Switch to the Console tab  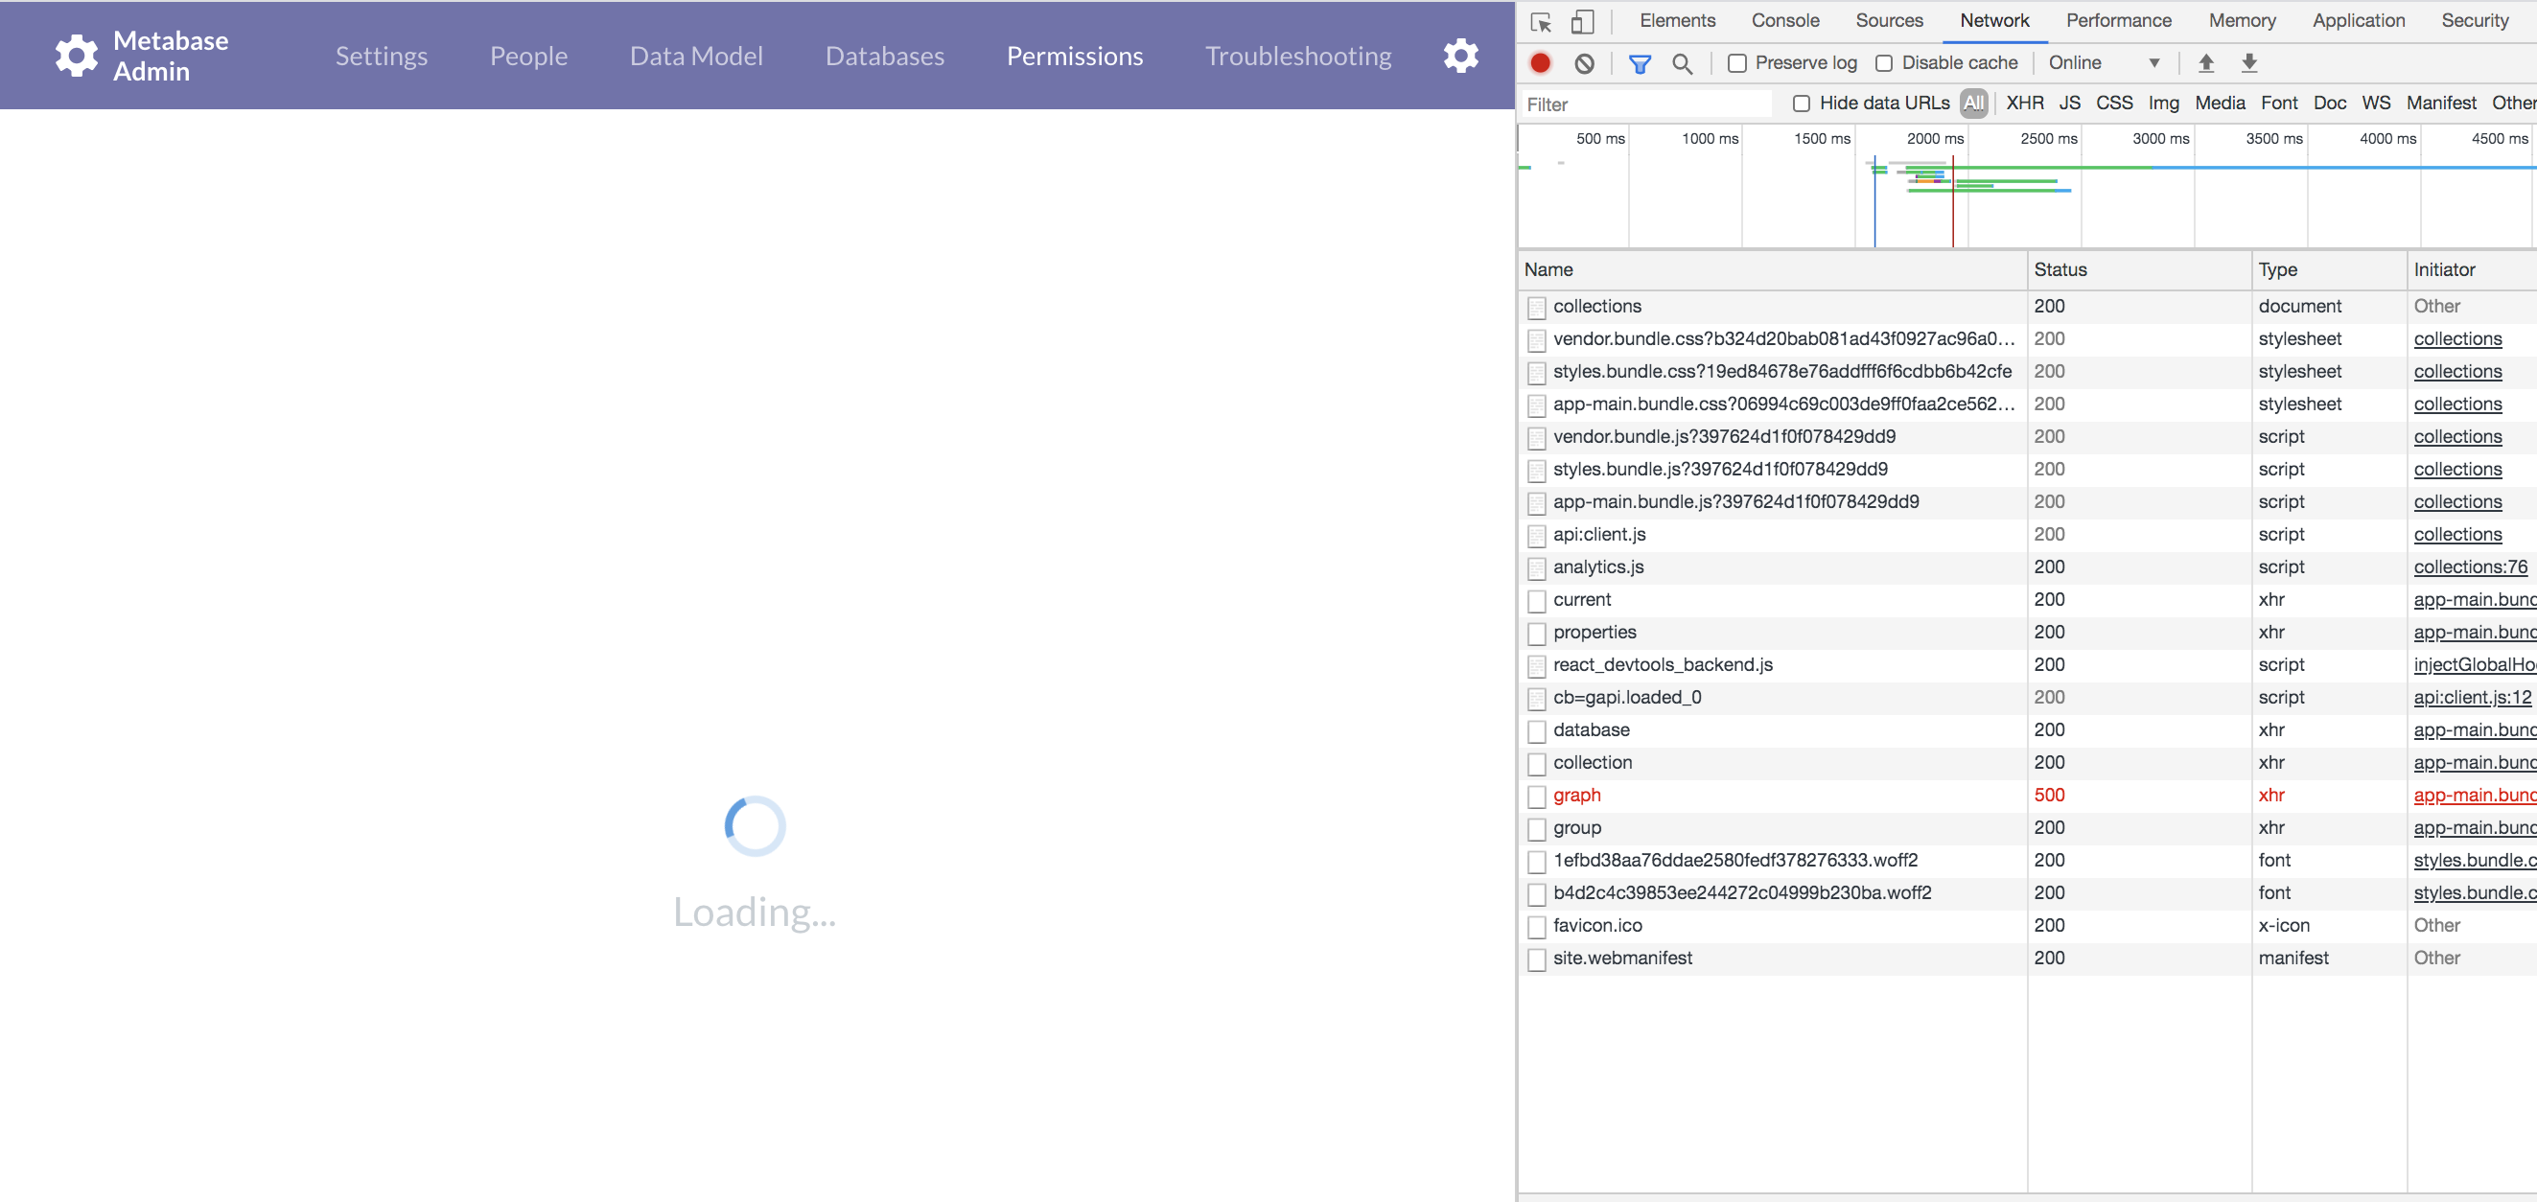[x=1784, y=21]
